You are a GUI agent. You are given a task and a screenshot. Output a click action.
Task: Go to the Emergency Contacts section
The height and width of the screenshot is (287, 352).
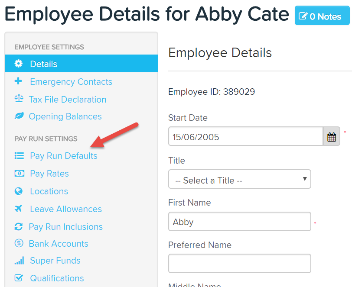71,82
